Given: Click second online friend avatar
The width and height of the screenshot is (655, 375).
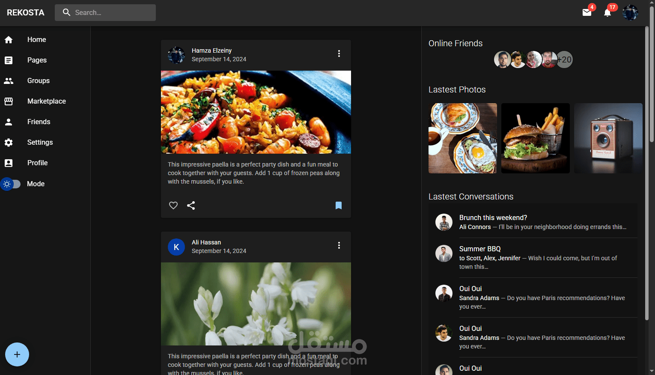Looking at the screenshot, I should click(x=518, y=60).
